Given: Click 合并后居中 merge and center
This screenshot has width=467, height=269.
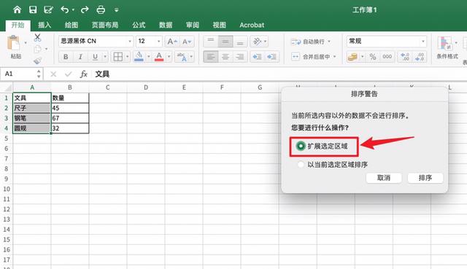Looking at the screenshot, I should (x=311, y=57).
